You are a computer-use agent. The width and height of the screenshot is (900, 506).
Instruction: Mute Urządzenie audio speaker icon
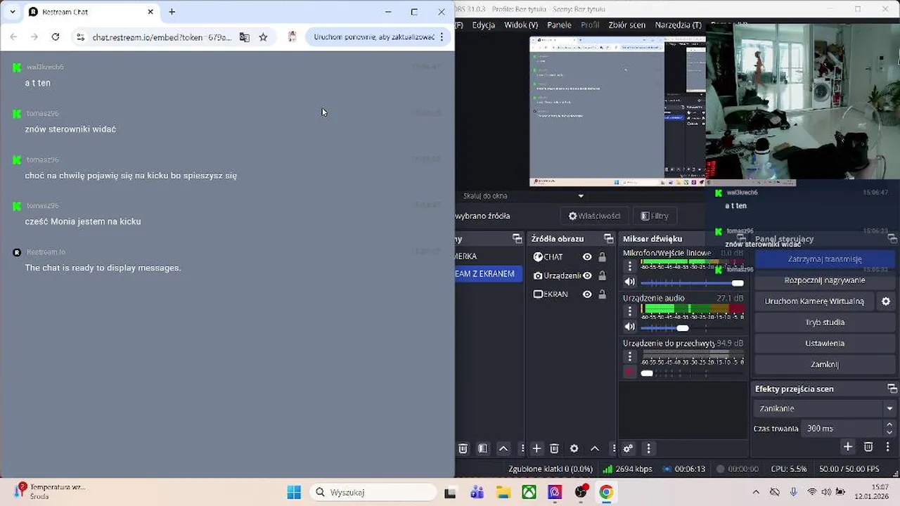click(x=630, y=327)
